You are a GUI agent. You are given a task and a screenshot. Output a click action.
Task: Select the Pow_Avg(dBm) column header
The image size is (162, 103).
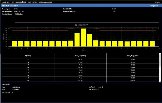coord(133,56)
